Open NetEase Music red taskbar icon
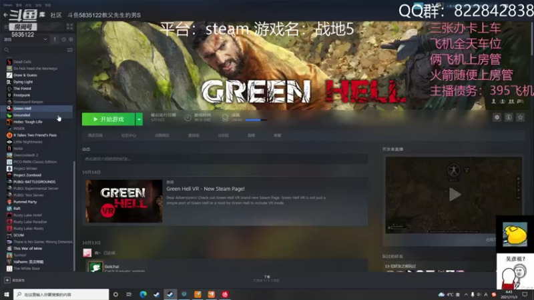 pos(225,294)
